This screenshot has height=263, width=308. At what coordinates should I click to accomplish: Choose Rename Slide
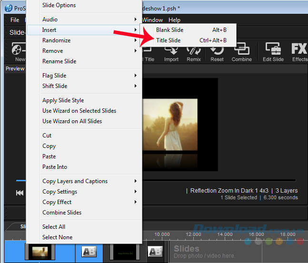pyautogui.click(x=84, y=61)
